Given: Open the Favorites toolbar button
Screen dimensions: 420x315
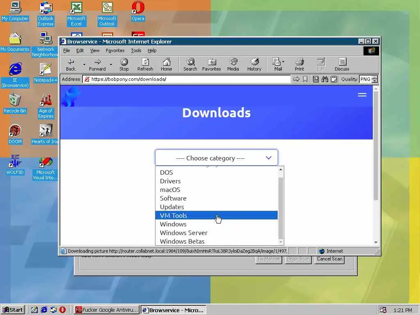Looking at the screenshot, I should 211,65.
